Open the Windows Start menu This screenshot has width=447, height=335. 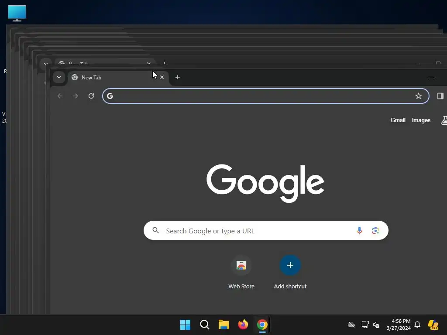185,325
